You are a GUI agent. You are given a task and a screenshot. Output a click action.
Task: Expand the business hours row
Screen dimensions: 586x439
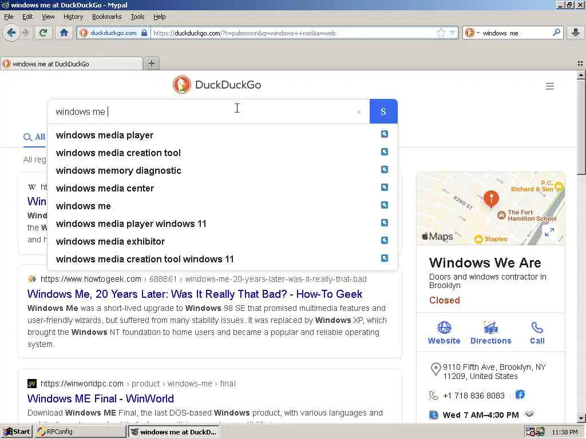pos(529,414)
